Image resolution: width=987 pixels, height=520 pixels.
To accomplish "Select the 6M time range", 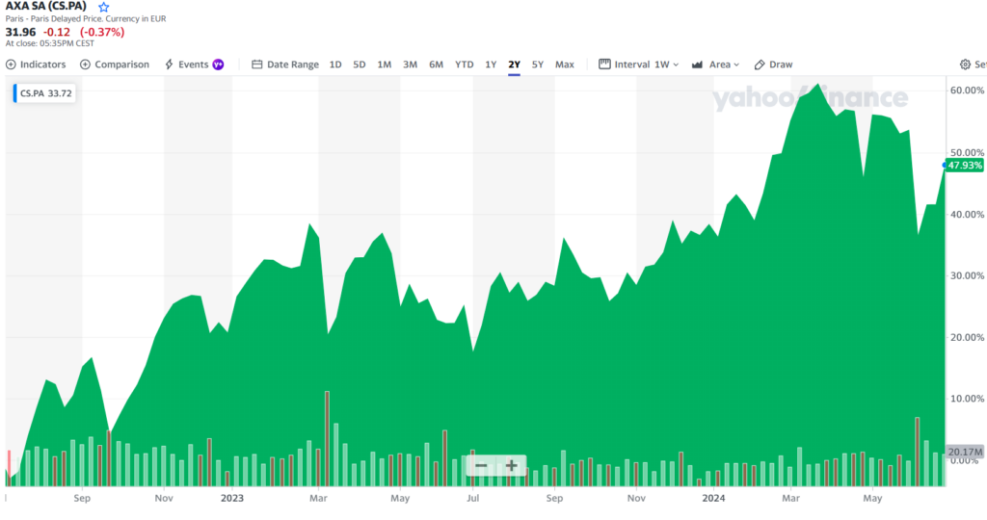I will (x=436, y=65).
